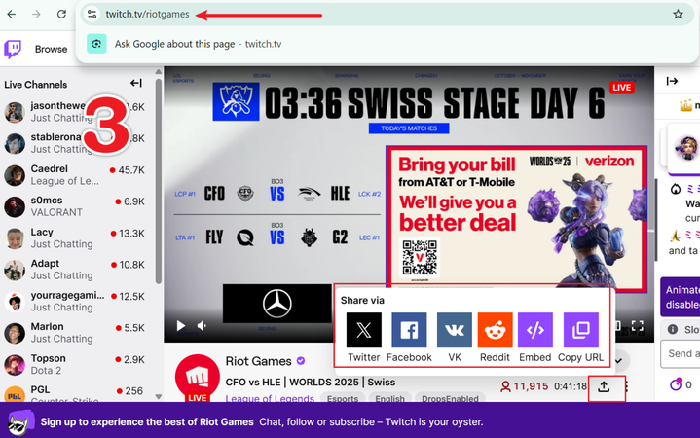
Task: Open site information icon in address bar
Action: (x=92, y=15)
